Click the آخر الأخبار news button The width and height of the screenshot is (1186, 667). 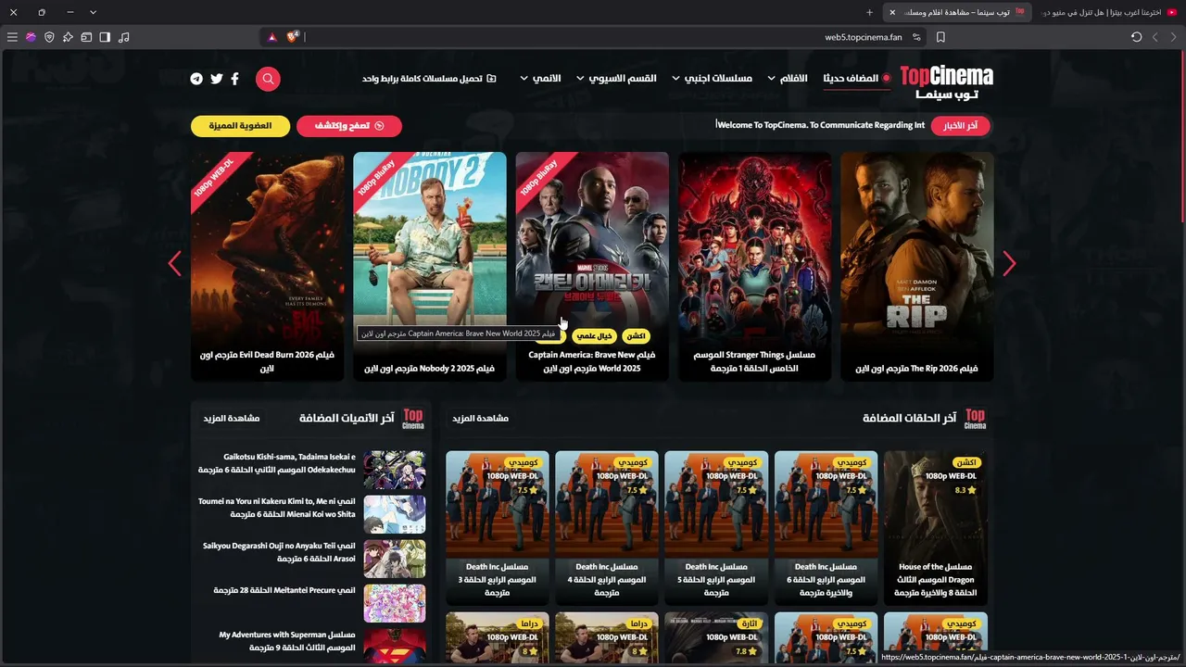960,126
